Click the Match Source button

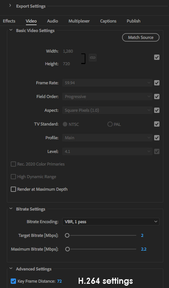pos(141,37)
